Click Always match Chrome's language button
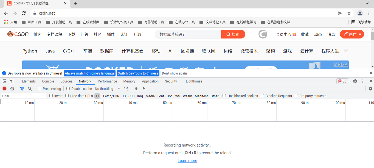The height and width of the screenshot is (168, 374). click(x=90, y=73)
